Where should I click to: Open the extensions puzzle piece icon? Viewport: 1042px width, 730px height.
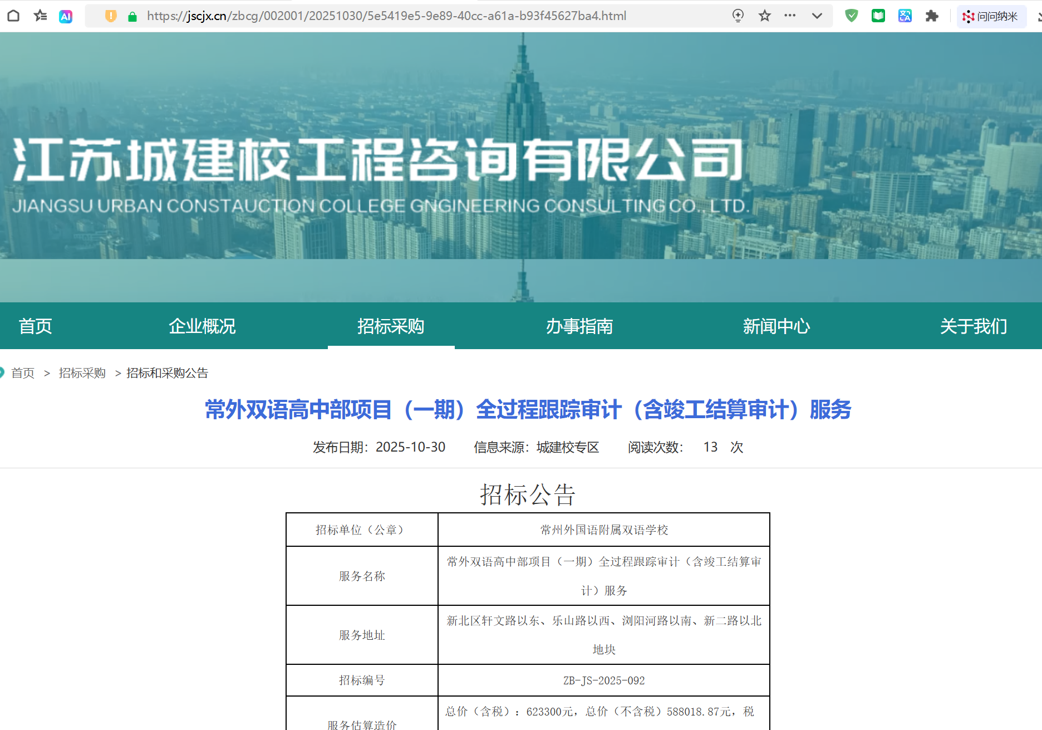click(x=932, y=16)
